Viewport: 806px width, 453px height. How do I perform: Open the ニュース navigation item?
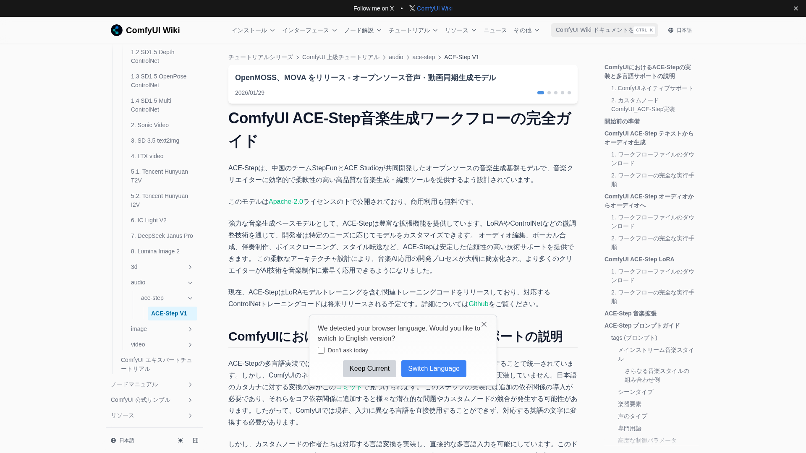pyautogui.click(x=495, y=30)
